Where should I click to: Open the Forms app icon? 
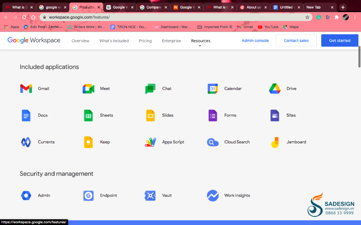coord(213,115)
